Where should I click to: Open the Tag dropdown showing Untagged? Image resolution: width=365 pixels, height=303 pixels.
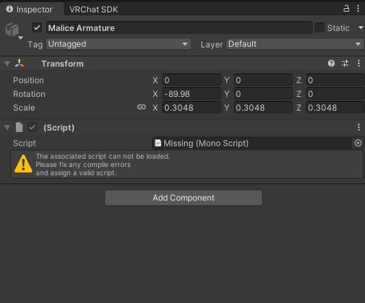click(x=118, y=44)
